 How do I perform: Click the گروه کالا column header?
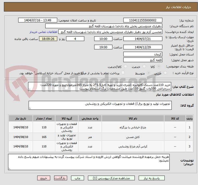[67, 118]
